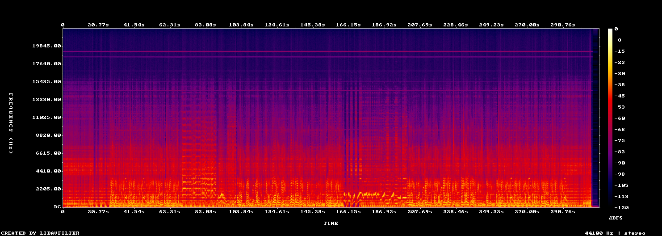Click the 270.00s label on the bottom time axis
662x236 pixels.
[x=527, y=212]
